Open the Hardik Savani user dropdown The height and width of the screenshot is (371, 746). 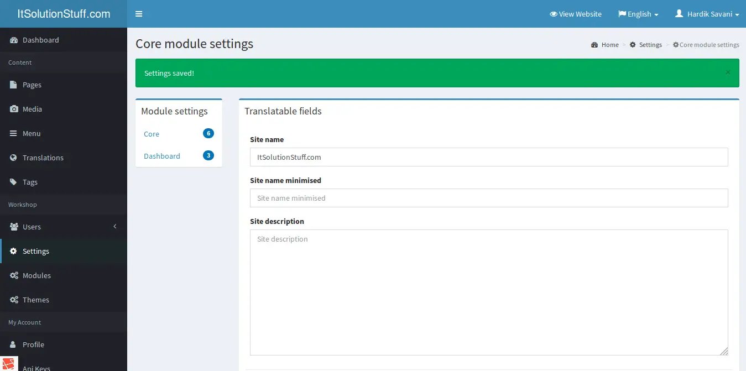707,14
